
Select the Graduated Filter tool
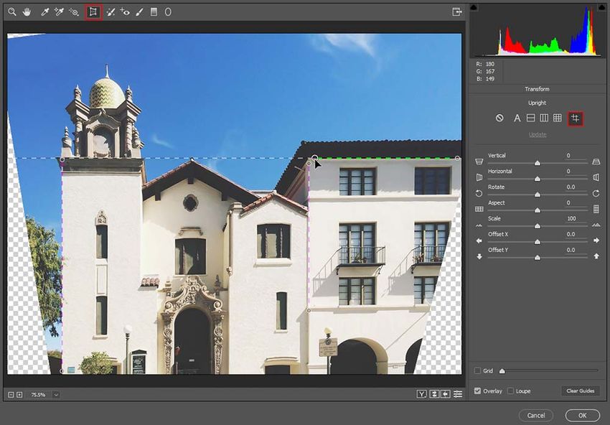(x=154, y=12)
